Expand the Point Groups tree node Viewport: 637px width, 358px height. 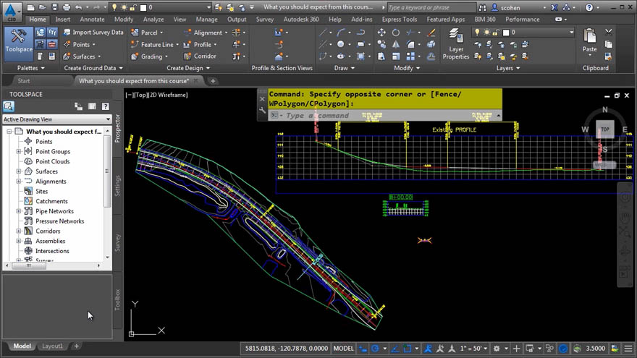pyautogui.click(x=19, y=151)
